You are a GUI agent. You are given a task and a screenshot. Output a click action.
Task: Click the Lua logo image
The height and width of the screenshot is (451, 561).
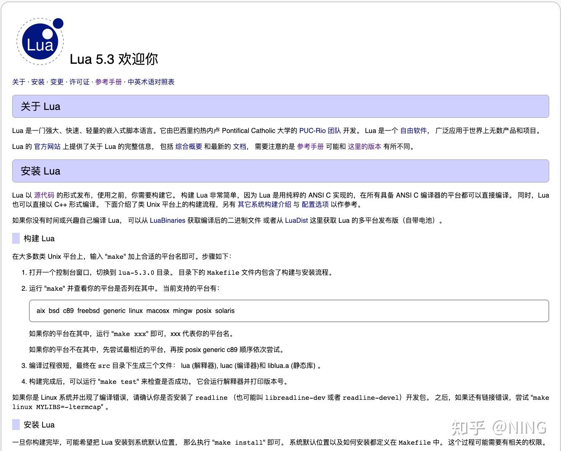pyautogui.click(x=40, y=42)
